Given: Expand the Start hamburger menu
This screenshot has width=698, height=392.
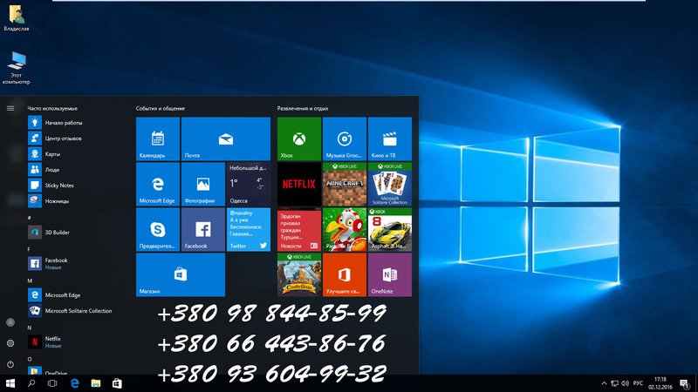Looking at the screenshot, I should click(10, 108).
